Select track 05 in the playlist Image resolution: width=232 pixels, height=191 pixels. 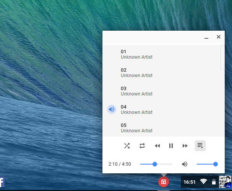point(136,128)
